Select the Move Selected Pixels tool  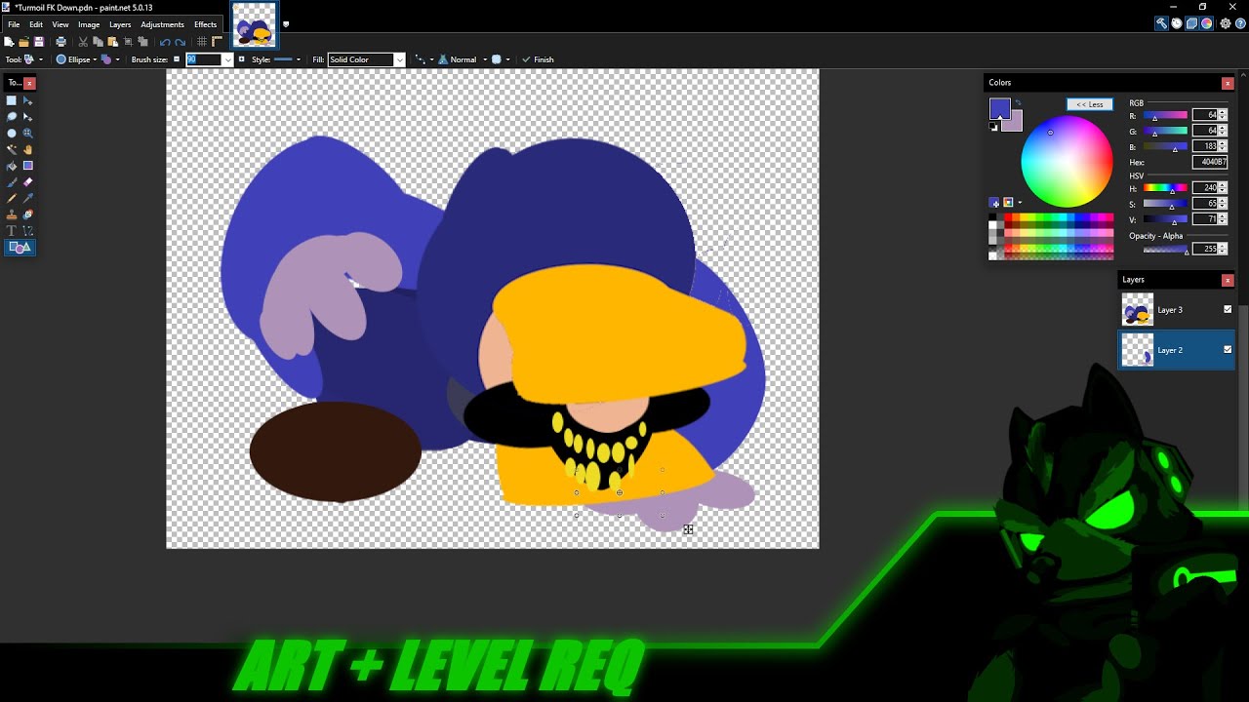28,100
